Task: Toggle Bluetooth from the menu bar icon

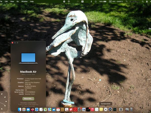Action: coord(91,2)
